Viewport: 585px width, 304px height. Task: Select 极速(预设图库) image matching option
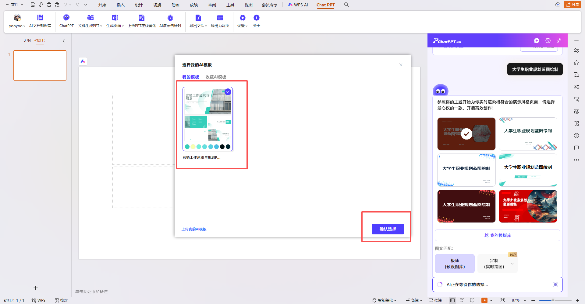[455, 264]
